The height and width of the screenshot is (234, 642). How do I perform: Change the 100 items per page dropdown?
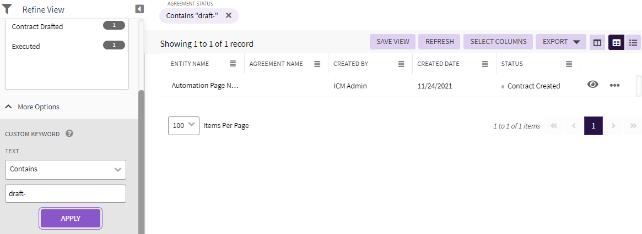tap(184, 125)
